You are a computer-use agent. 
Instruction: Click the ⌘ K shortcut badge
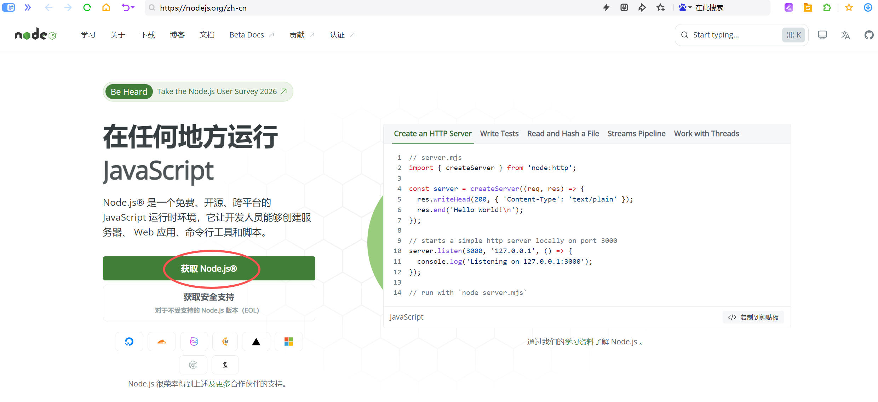pyautogui.click(x=794, y=35)
